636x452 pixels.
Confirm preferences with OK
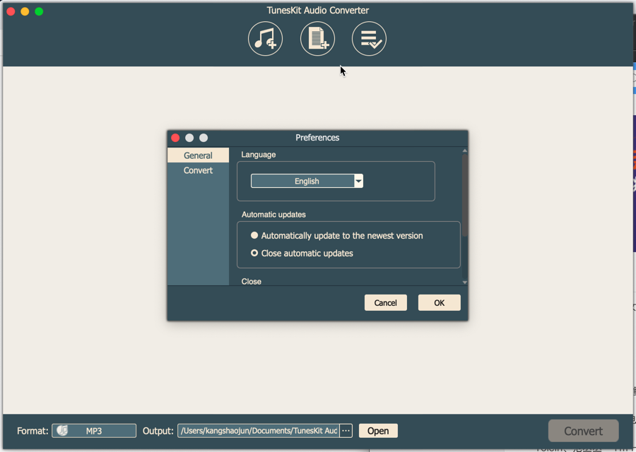pos(439,302)
